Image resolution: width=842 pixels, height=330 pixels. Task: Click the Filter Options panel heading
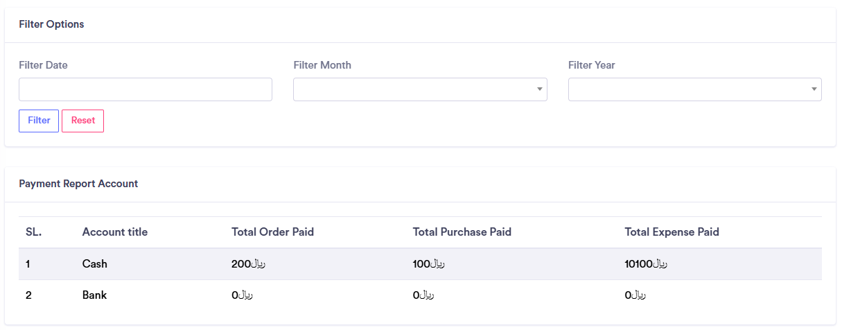point(51,24)
